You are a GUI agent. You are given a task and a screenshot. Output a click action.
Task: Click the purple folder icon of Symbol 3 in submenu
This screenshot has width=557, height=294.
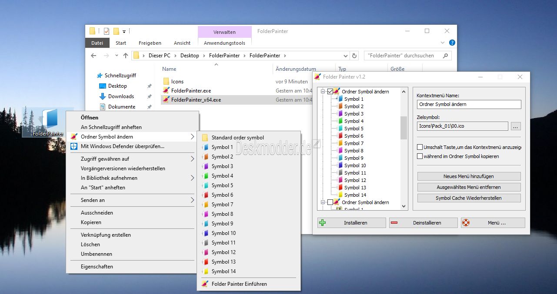click(x=205, y=166)
